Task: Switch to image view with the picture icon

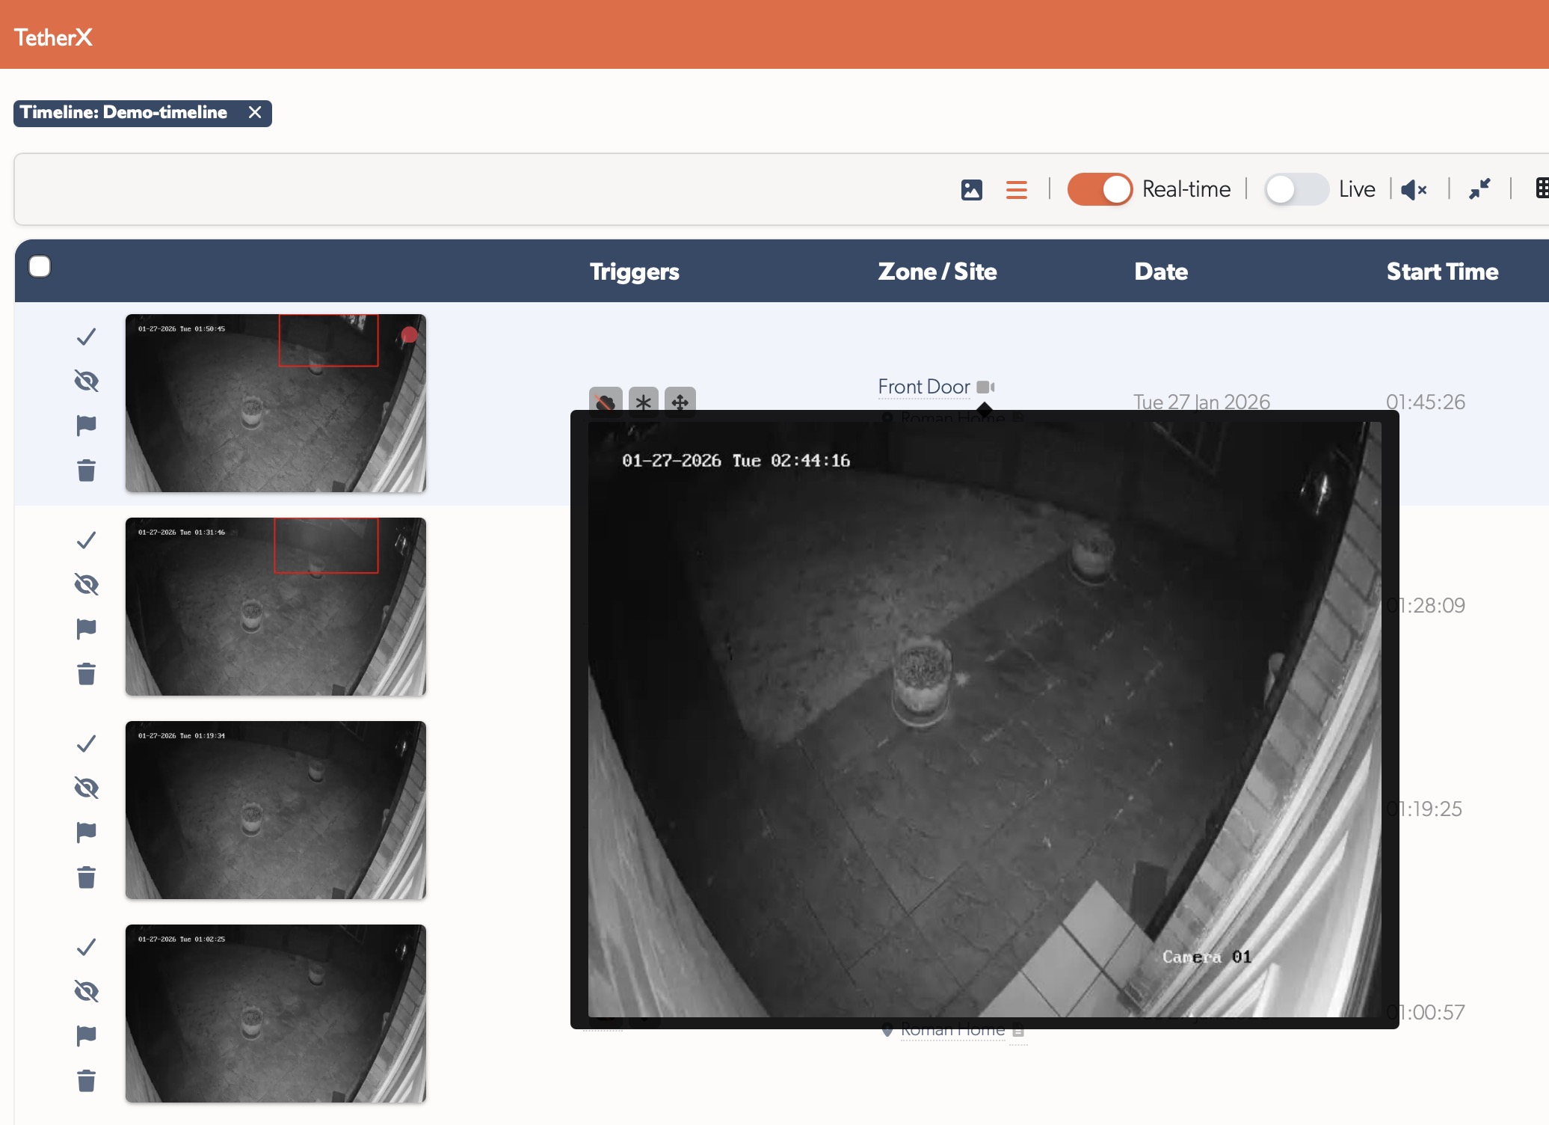Action: 972,191
